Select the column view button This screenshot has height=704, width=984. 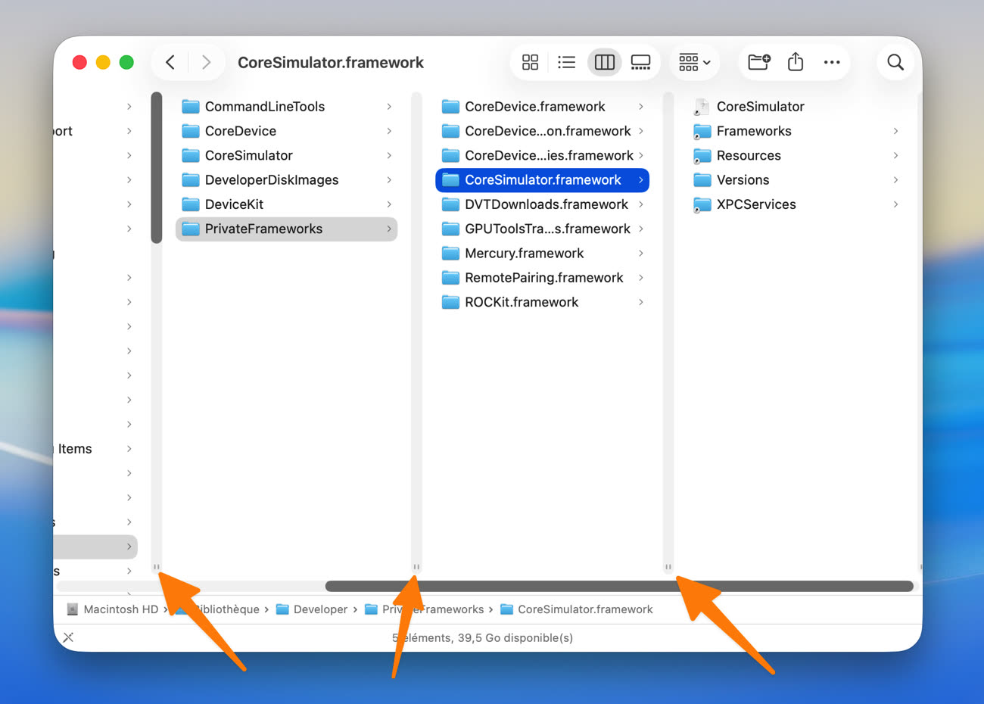604,62
